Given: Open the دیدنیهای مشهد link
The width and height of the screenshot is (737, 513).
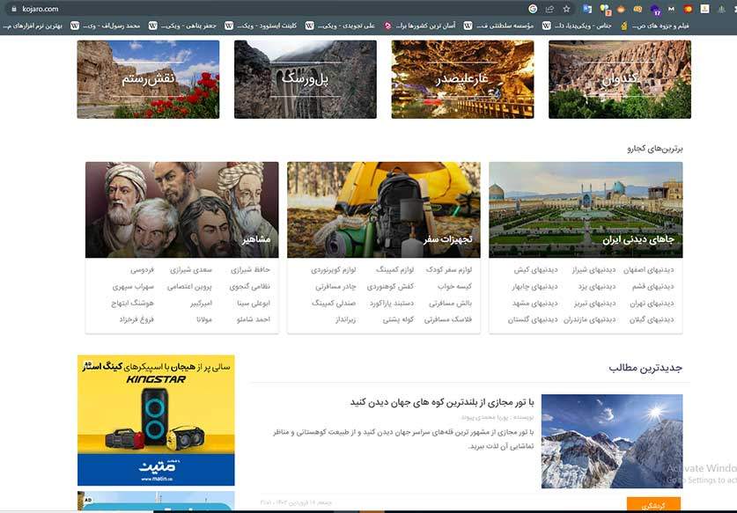Looking at the screenshot, I should coord(534,303).
